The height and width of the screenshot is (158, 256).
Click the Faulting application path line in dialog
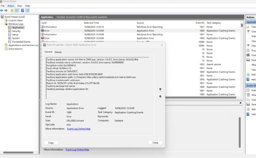click(91, 77)
